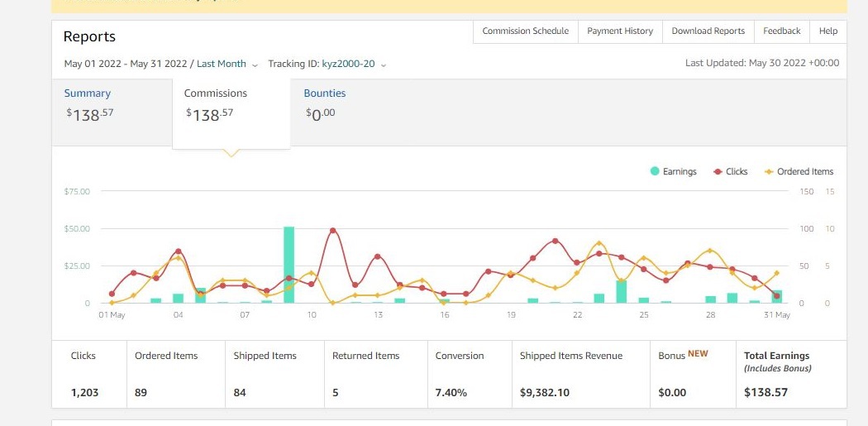This screenshot has width=868, height=426.
Task: Click the Shipped Items Revenue $9,382.10
Action: pos(545,393)
